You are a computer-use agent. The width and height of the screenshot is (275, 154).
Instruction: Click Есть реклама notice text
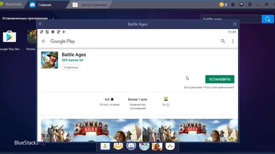pos(193,87)
